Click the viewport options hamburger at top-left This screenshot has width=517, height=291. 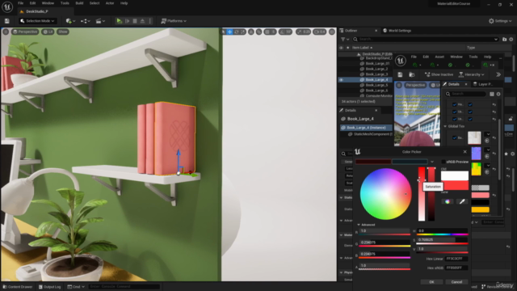6,32
